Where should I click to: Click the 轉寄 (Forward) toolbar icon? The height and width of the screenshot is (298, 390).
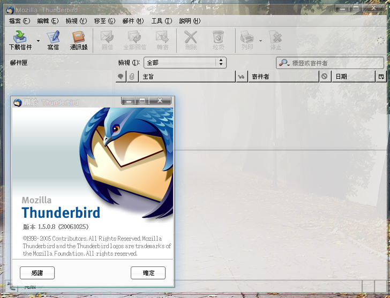pos(162,37)
